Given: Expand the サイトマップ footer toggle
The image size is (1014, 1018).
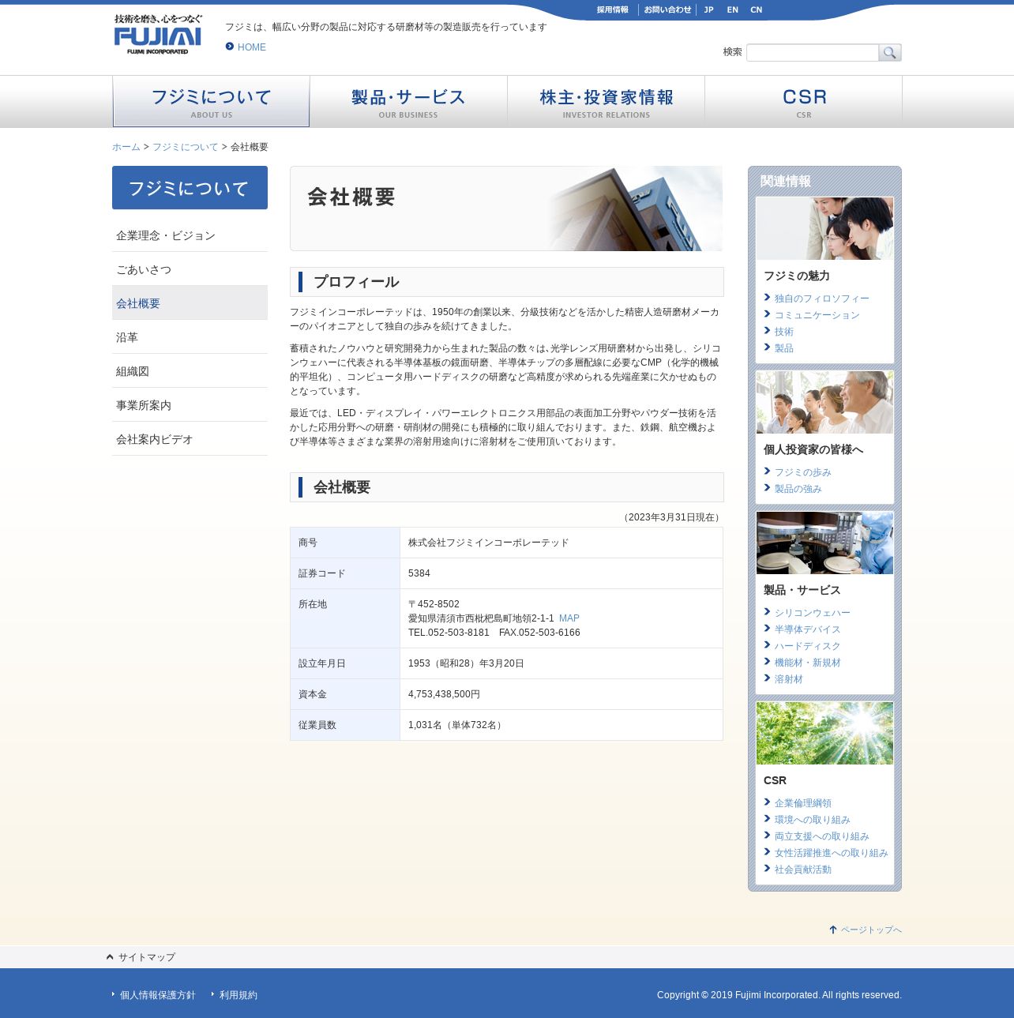Looking at the screenshot, I should tap(141, 957).
